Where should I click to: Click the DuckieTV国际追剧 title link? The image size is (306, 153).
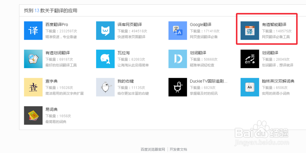point(208,81)
